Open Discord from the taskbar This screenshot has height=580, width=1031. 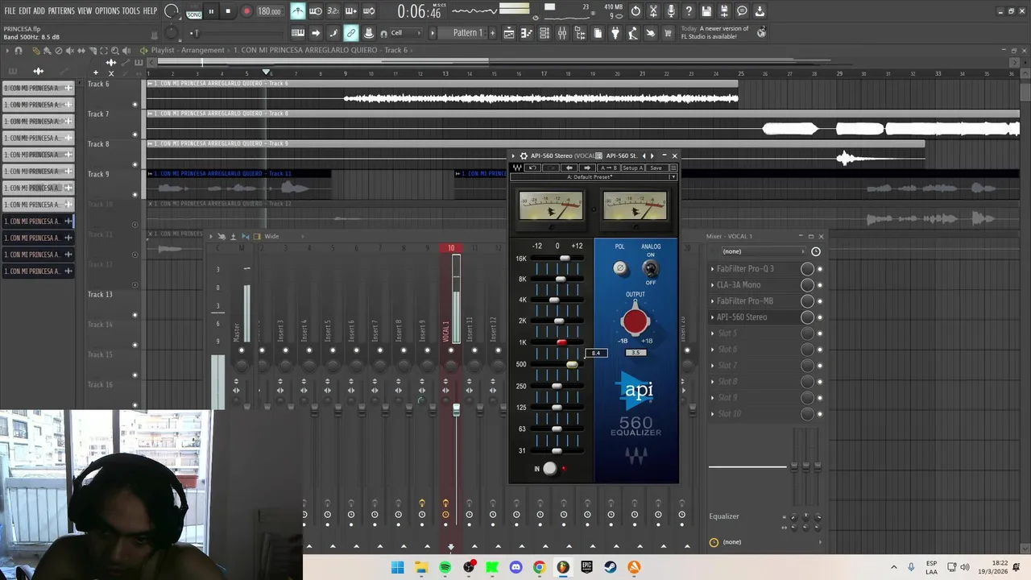pos(515,567)
